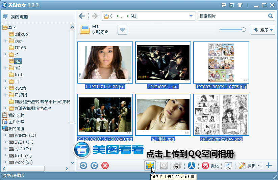278x180 pixels.
Task: Click the plus icon in bottom toolbar
Action: point(269,166)
